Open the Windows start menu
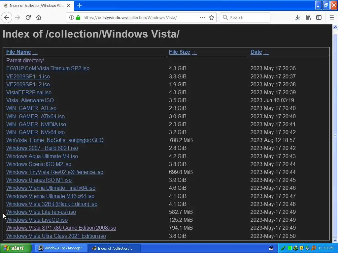The image size is (338, 253). pos(16,248)
